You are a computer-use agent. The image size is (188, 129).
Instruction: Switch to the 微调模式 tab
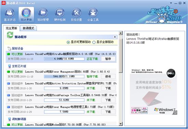(x=28, y=28)
